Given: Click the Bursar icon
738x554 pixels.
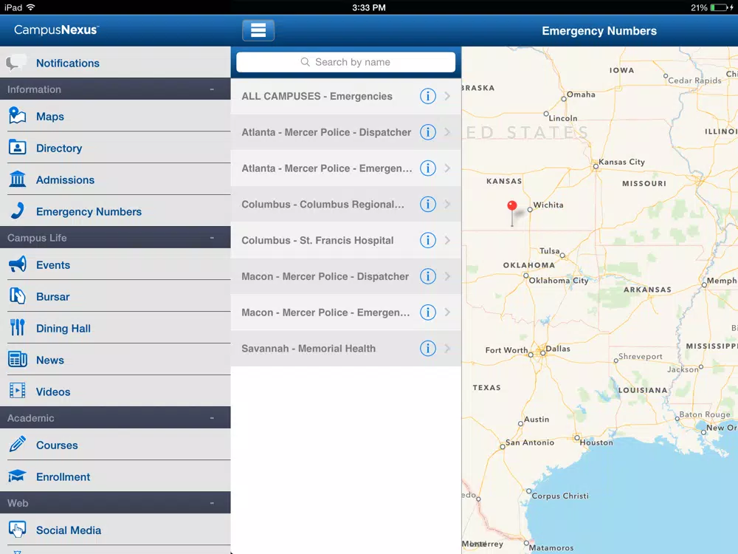Looking at the screenshot, I should pyautogui.click(x=18, y=296).
